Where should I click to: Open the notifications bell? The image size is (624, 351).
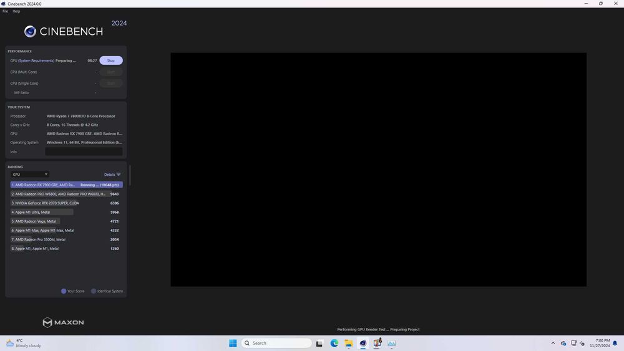point(615,343)
